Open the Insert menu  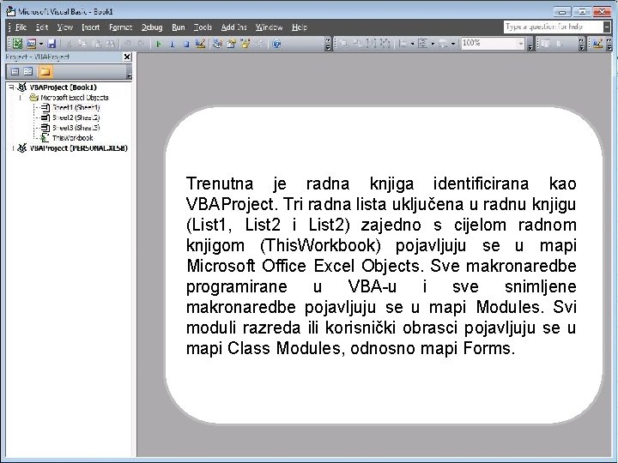pos(91,27)
